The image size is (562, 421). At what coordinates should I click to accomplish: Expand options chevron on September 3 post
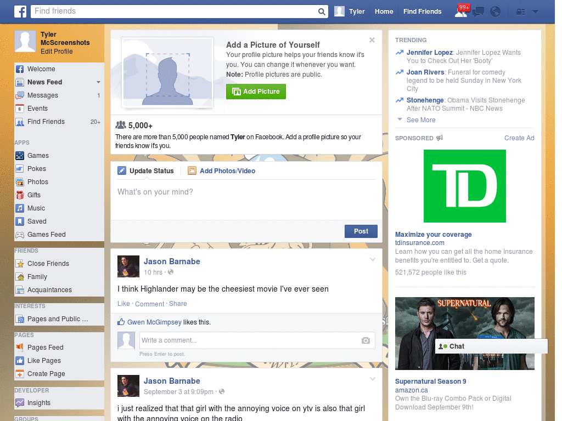(373, 379)
